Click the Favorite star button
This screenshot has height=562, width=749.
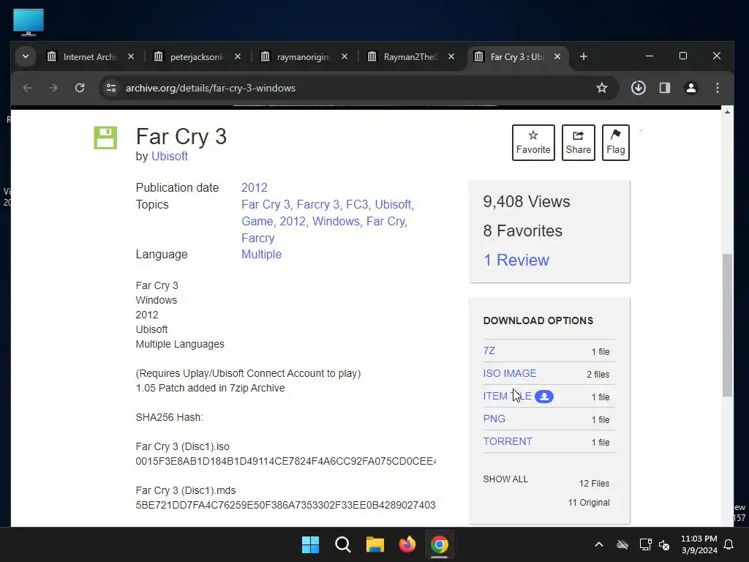click(533, 143)
